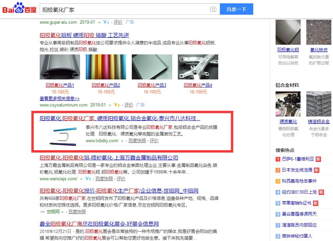Open hot topic 纽约油价30日上涨

(299, 192)
